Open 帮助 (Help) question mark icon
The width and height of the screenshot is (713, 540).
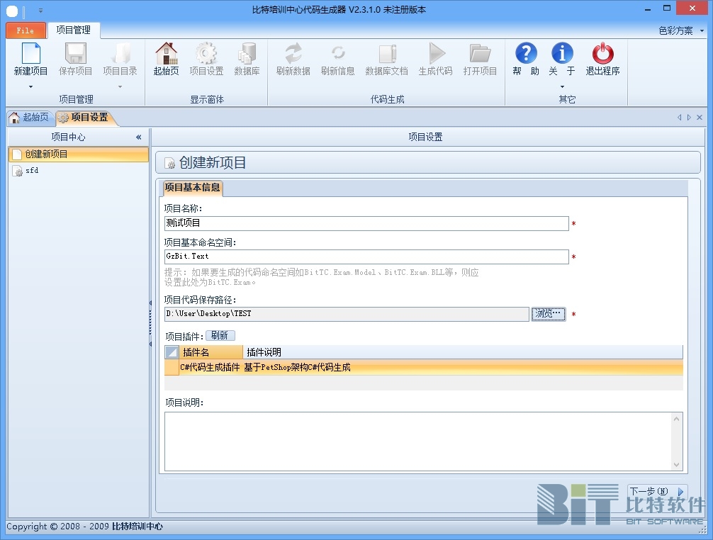tap(526, 54)
